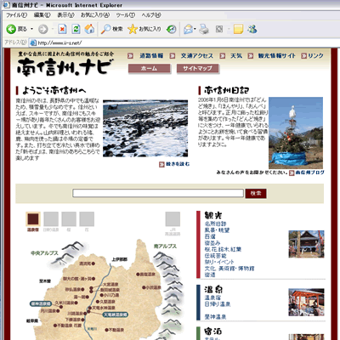
Task: Click the dark red 検索 button
Action: tap(256, 193)
